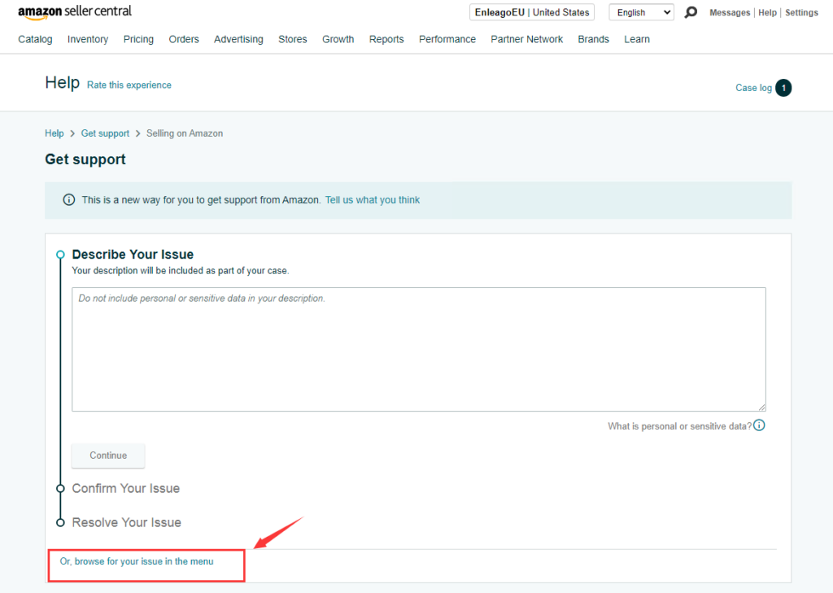Click the Rate this experience link
Viewport: 833px width, 593px height.
129,85
